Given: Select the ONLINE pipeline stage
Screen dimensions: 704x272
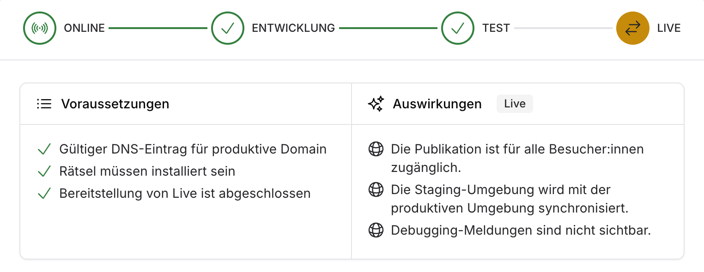Looking at the screenshot, I should (84, 28).
